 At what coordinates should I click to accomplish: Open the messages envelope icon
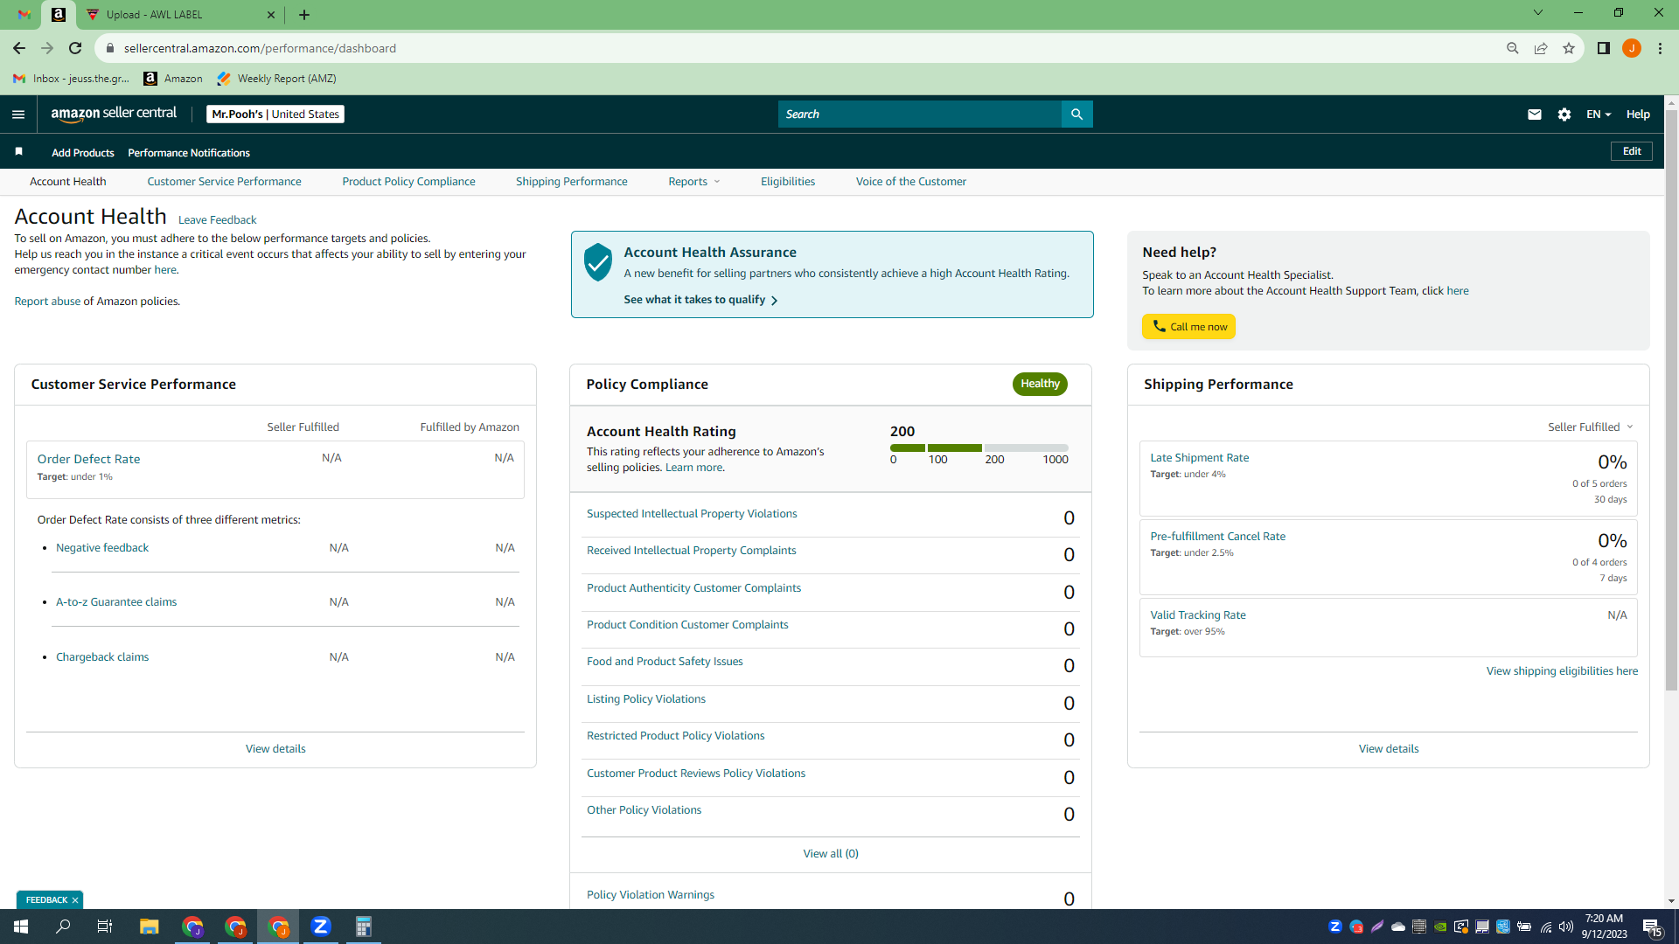tap(1534, 115)
